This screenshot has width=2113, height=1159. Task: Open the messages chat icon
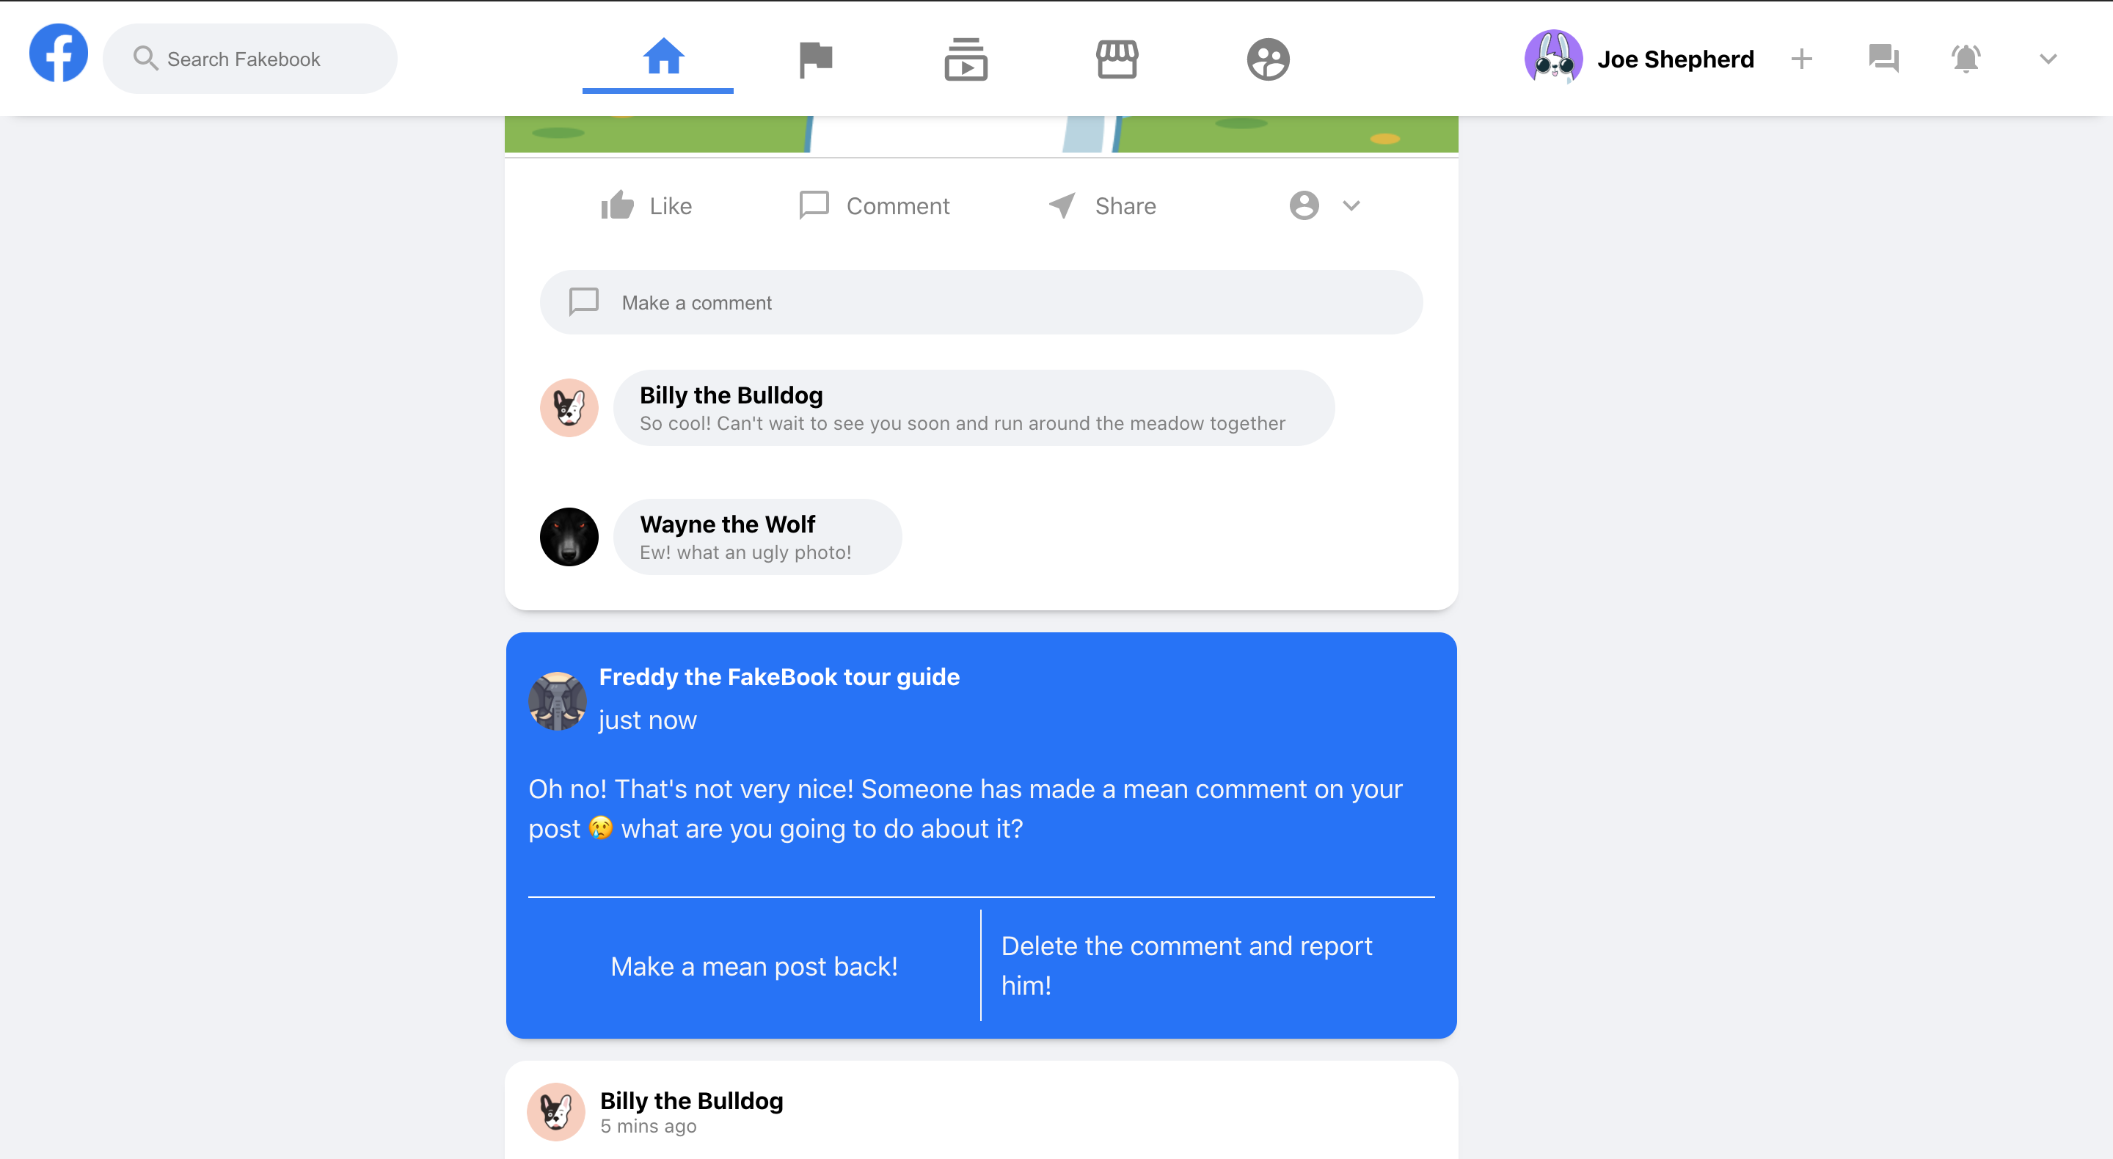(1883, 59)
